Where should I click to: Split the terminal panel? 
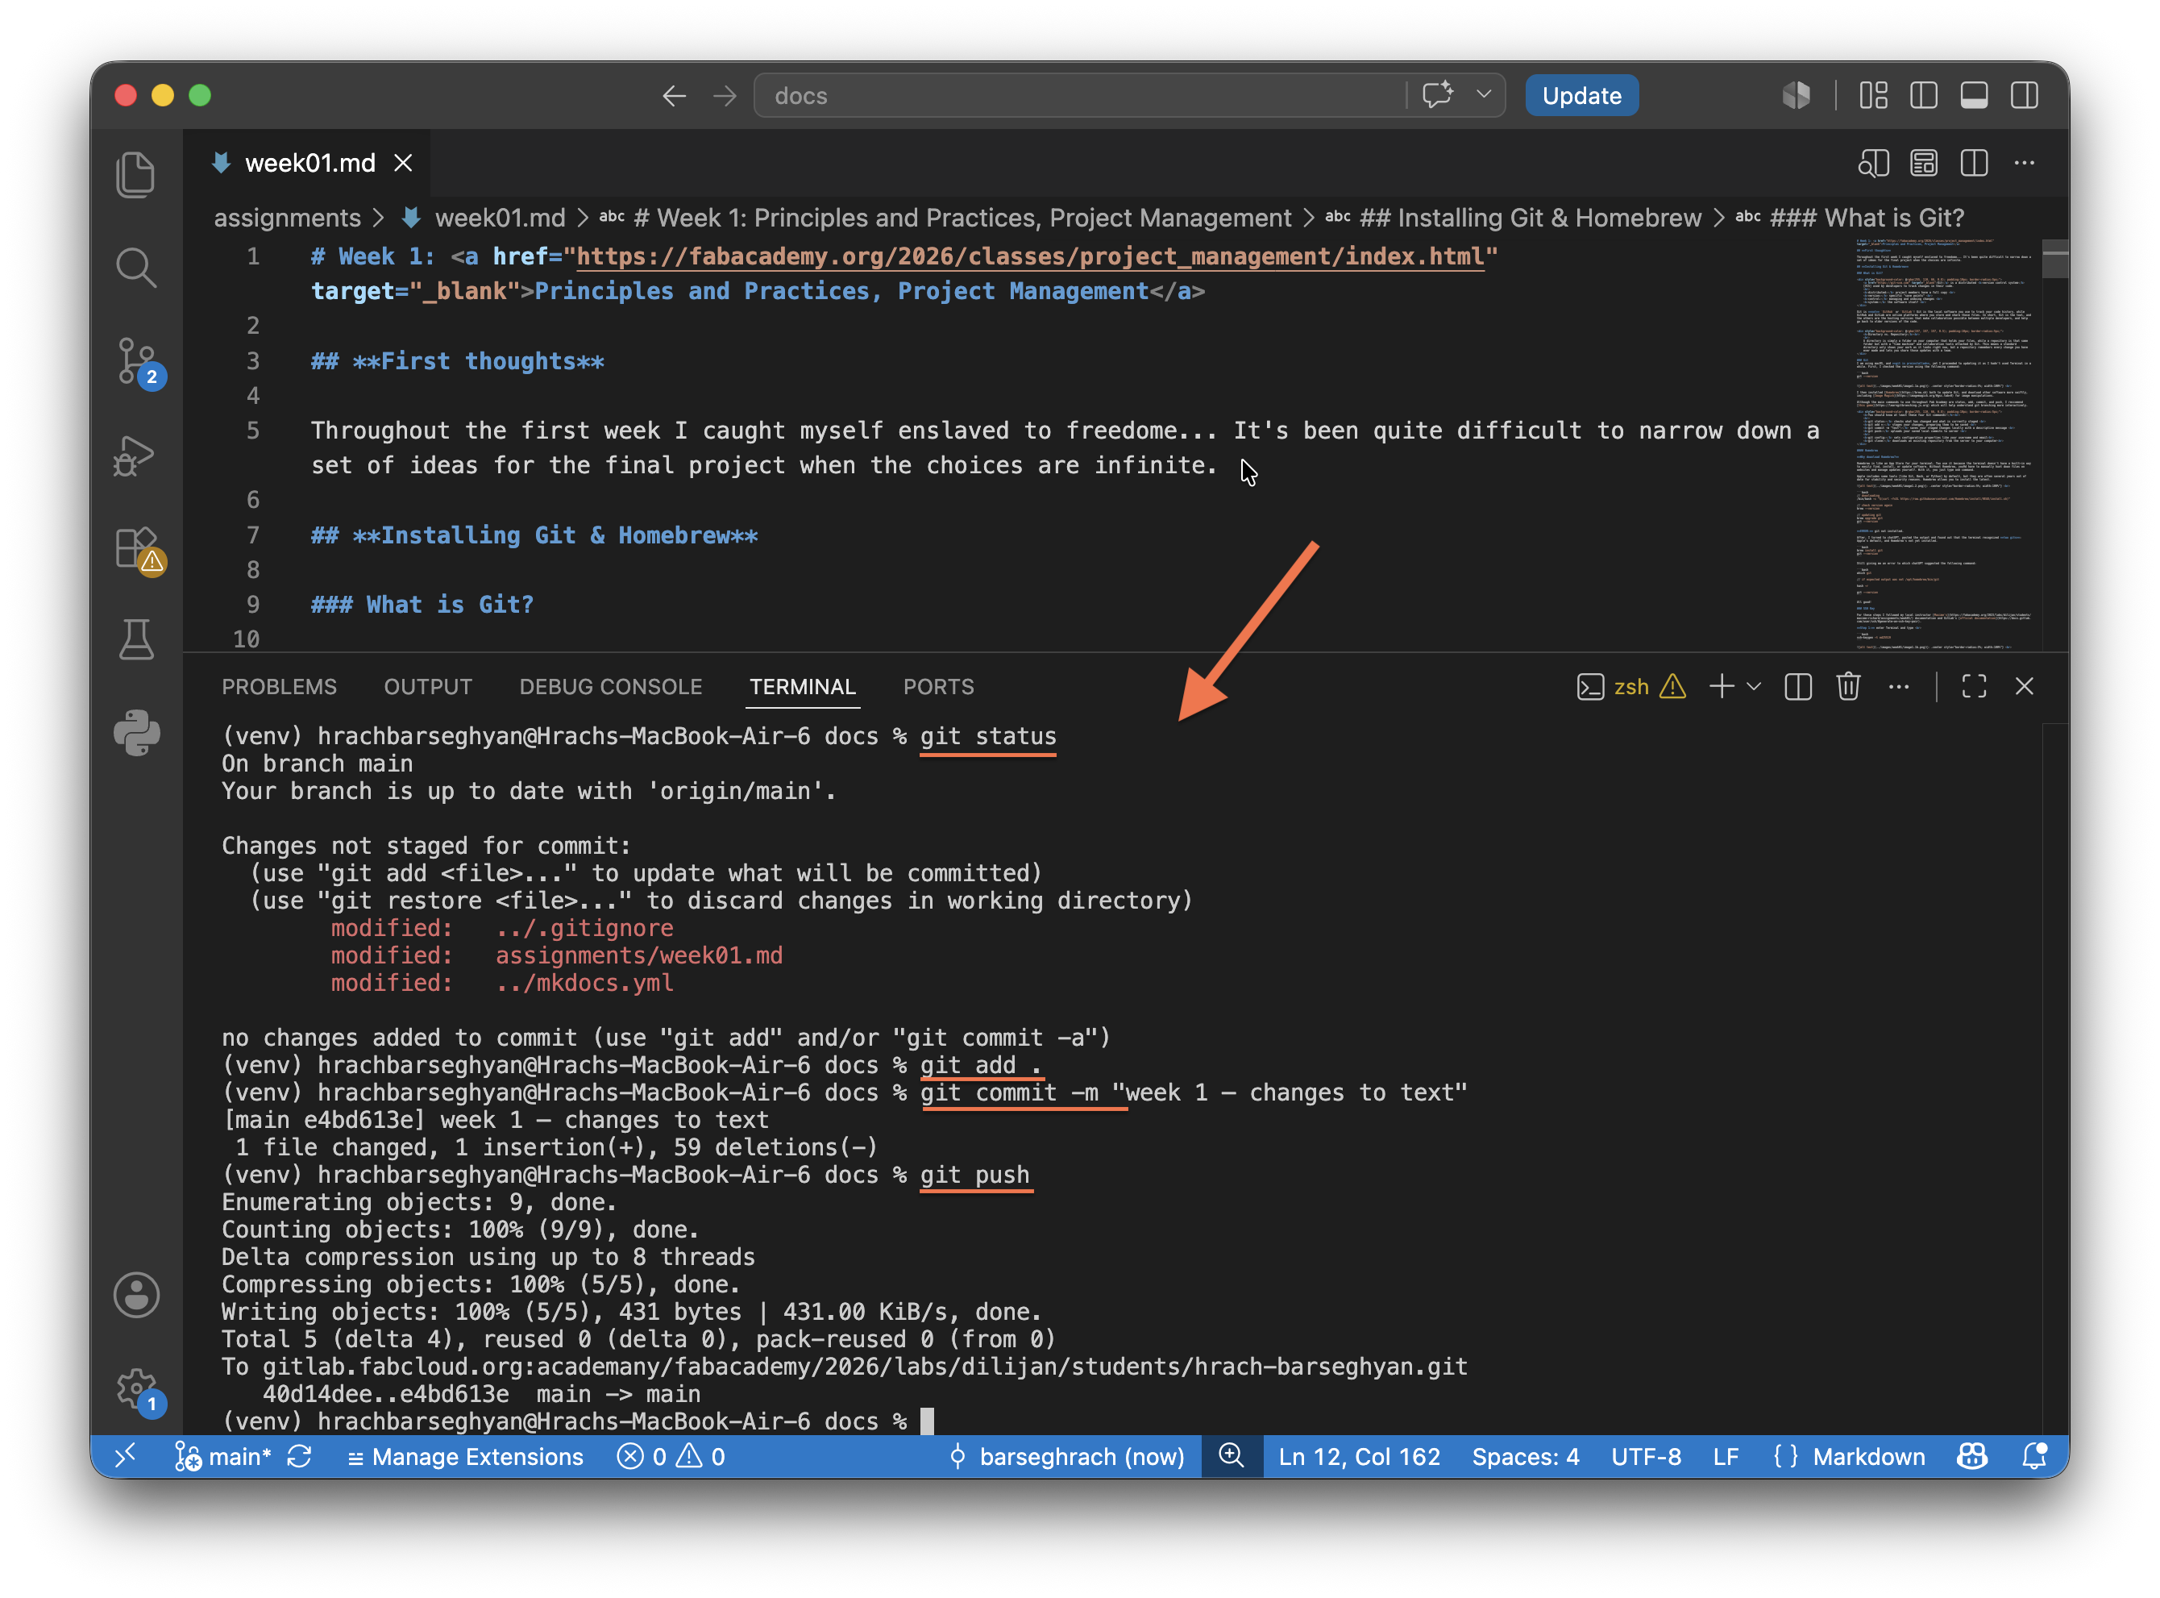pyautogui.click(x=1797, y=687)
